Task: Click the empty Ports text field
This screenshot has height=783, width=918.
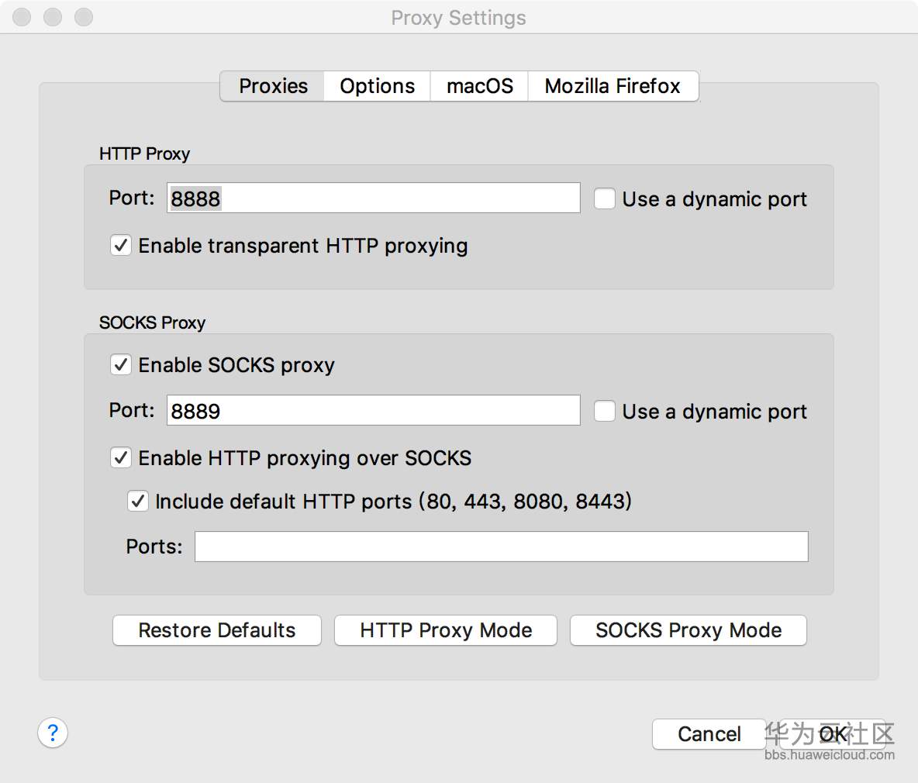Action: pyautogui.click(x=501, y=547)
